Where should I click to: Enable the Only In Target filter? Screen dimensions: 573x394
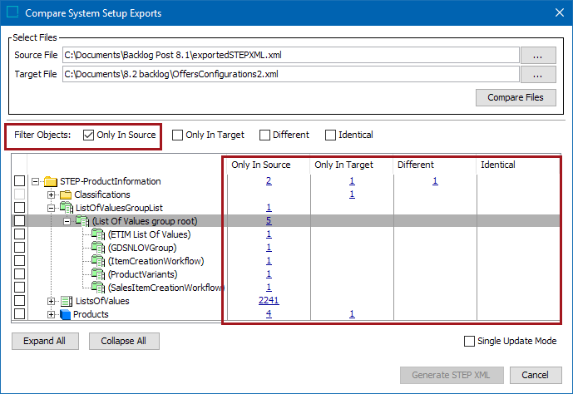point(178,135)
